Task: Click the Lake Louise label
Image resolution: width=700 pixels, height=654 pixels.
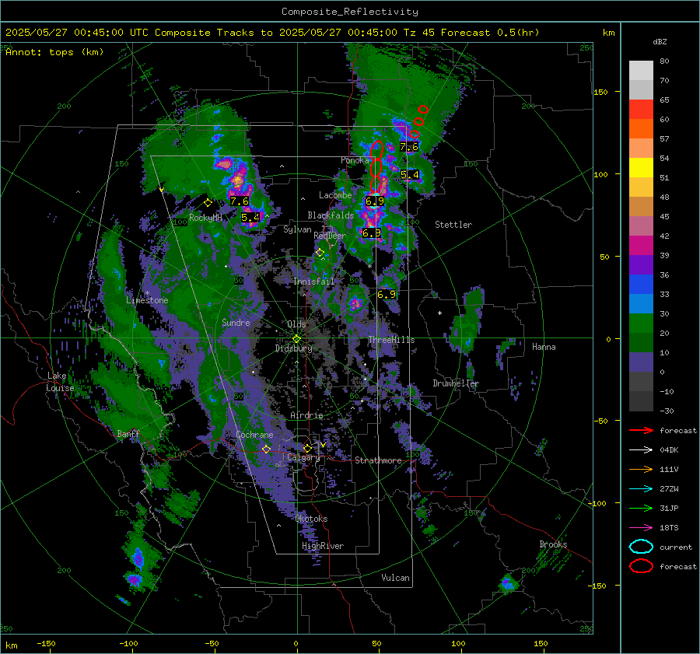Action: coord(60,382)
